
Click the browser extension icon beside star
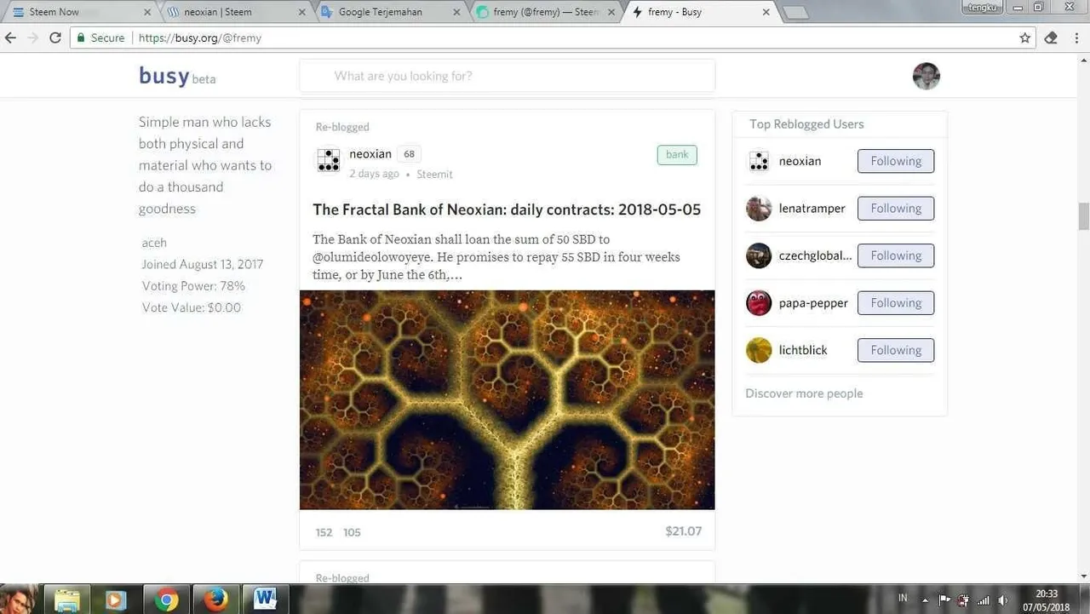tap(1051, 37)
